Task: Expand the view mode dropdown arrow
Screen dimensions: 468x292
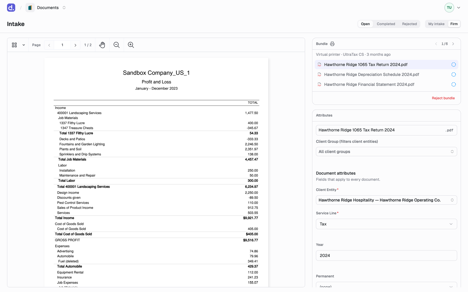Action: pos(24,45)
